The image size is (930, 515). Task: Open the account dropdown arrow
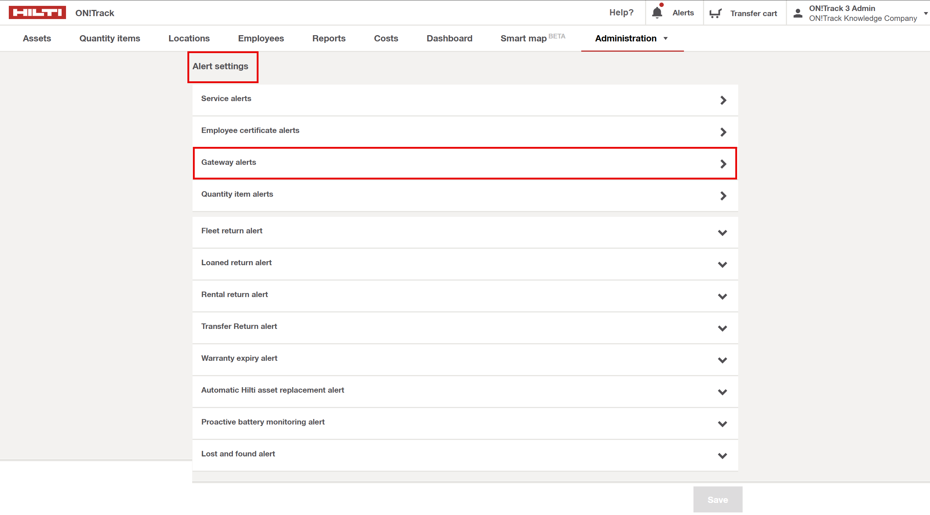926,13
